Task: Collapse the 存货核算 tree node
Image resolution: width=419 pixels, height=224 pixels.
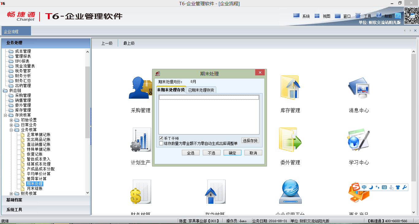Action: [5, 115]
